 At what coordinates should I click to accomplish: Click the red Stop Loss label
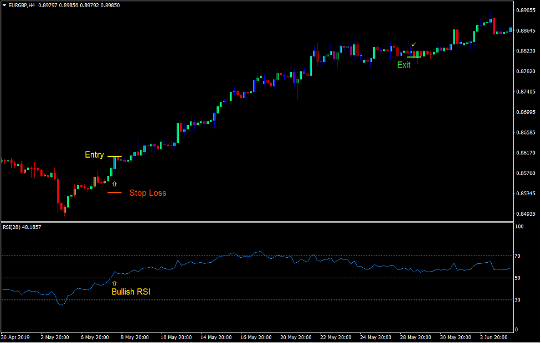click(147, 193)
